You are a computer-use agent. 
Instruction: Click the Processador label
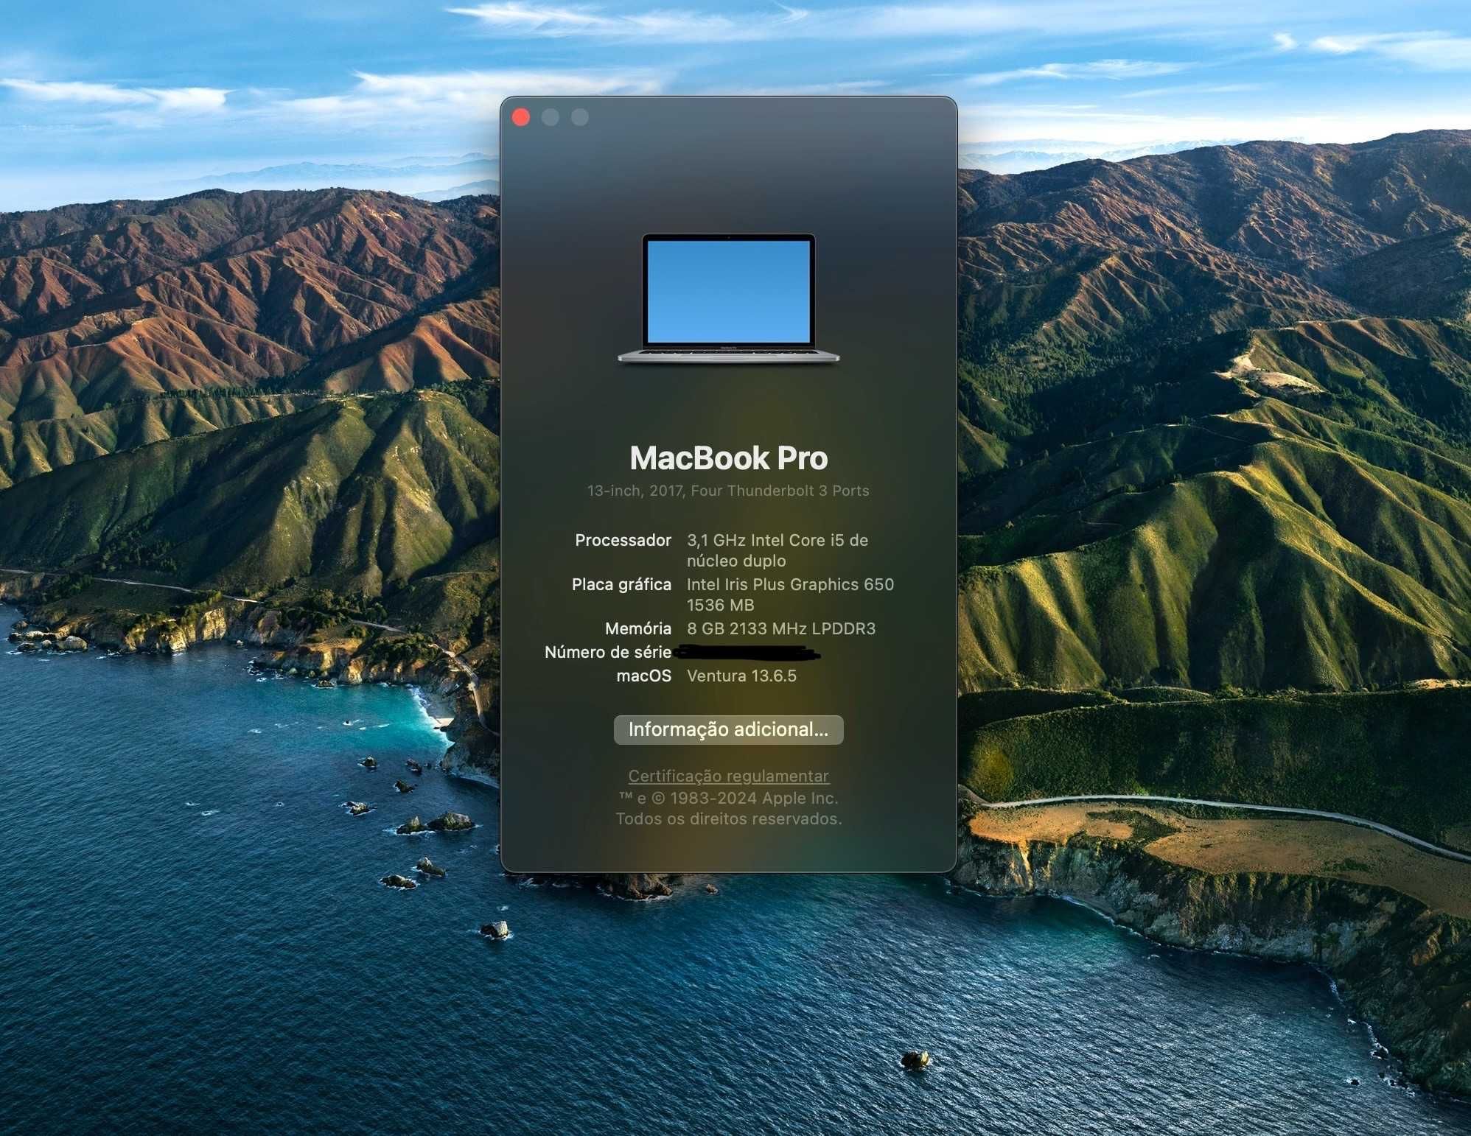[x=623, y=540]
